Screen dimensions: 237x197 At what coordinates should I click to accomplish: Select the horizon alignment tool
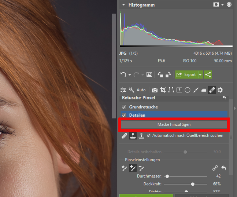point(179,90)
